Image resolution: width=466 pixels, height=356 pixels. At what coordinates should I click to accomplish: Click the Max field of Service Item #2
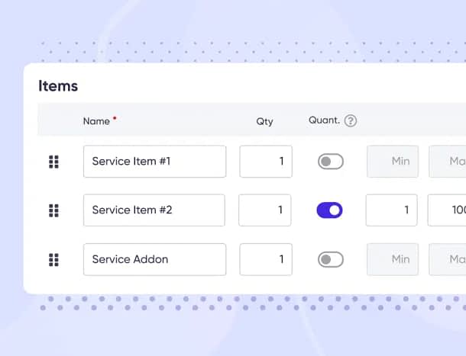tap(447, 210)
